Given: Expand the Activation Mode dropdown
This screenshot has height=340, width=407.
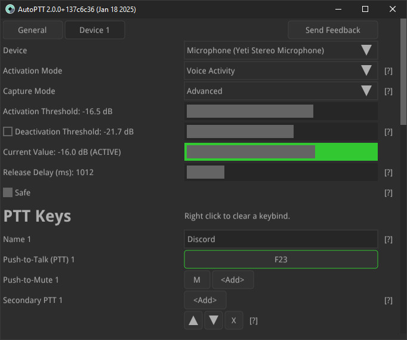Looking at the screenshot, I should click(281, 71).
